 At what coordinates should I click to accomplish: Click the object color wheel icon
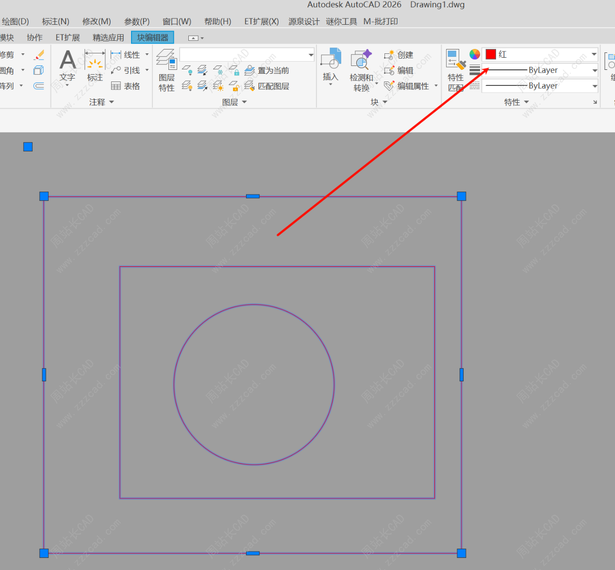(x=475, y=54)
